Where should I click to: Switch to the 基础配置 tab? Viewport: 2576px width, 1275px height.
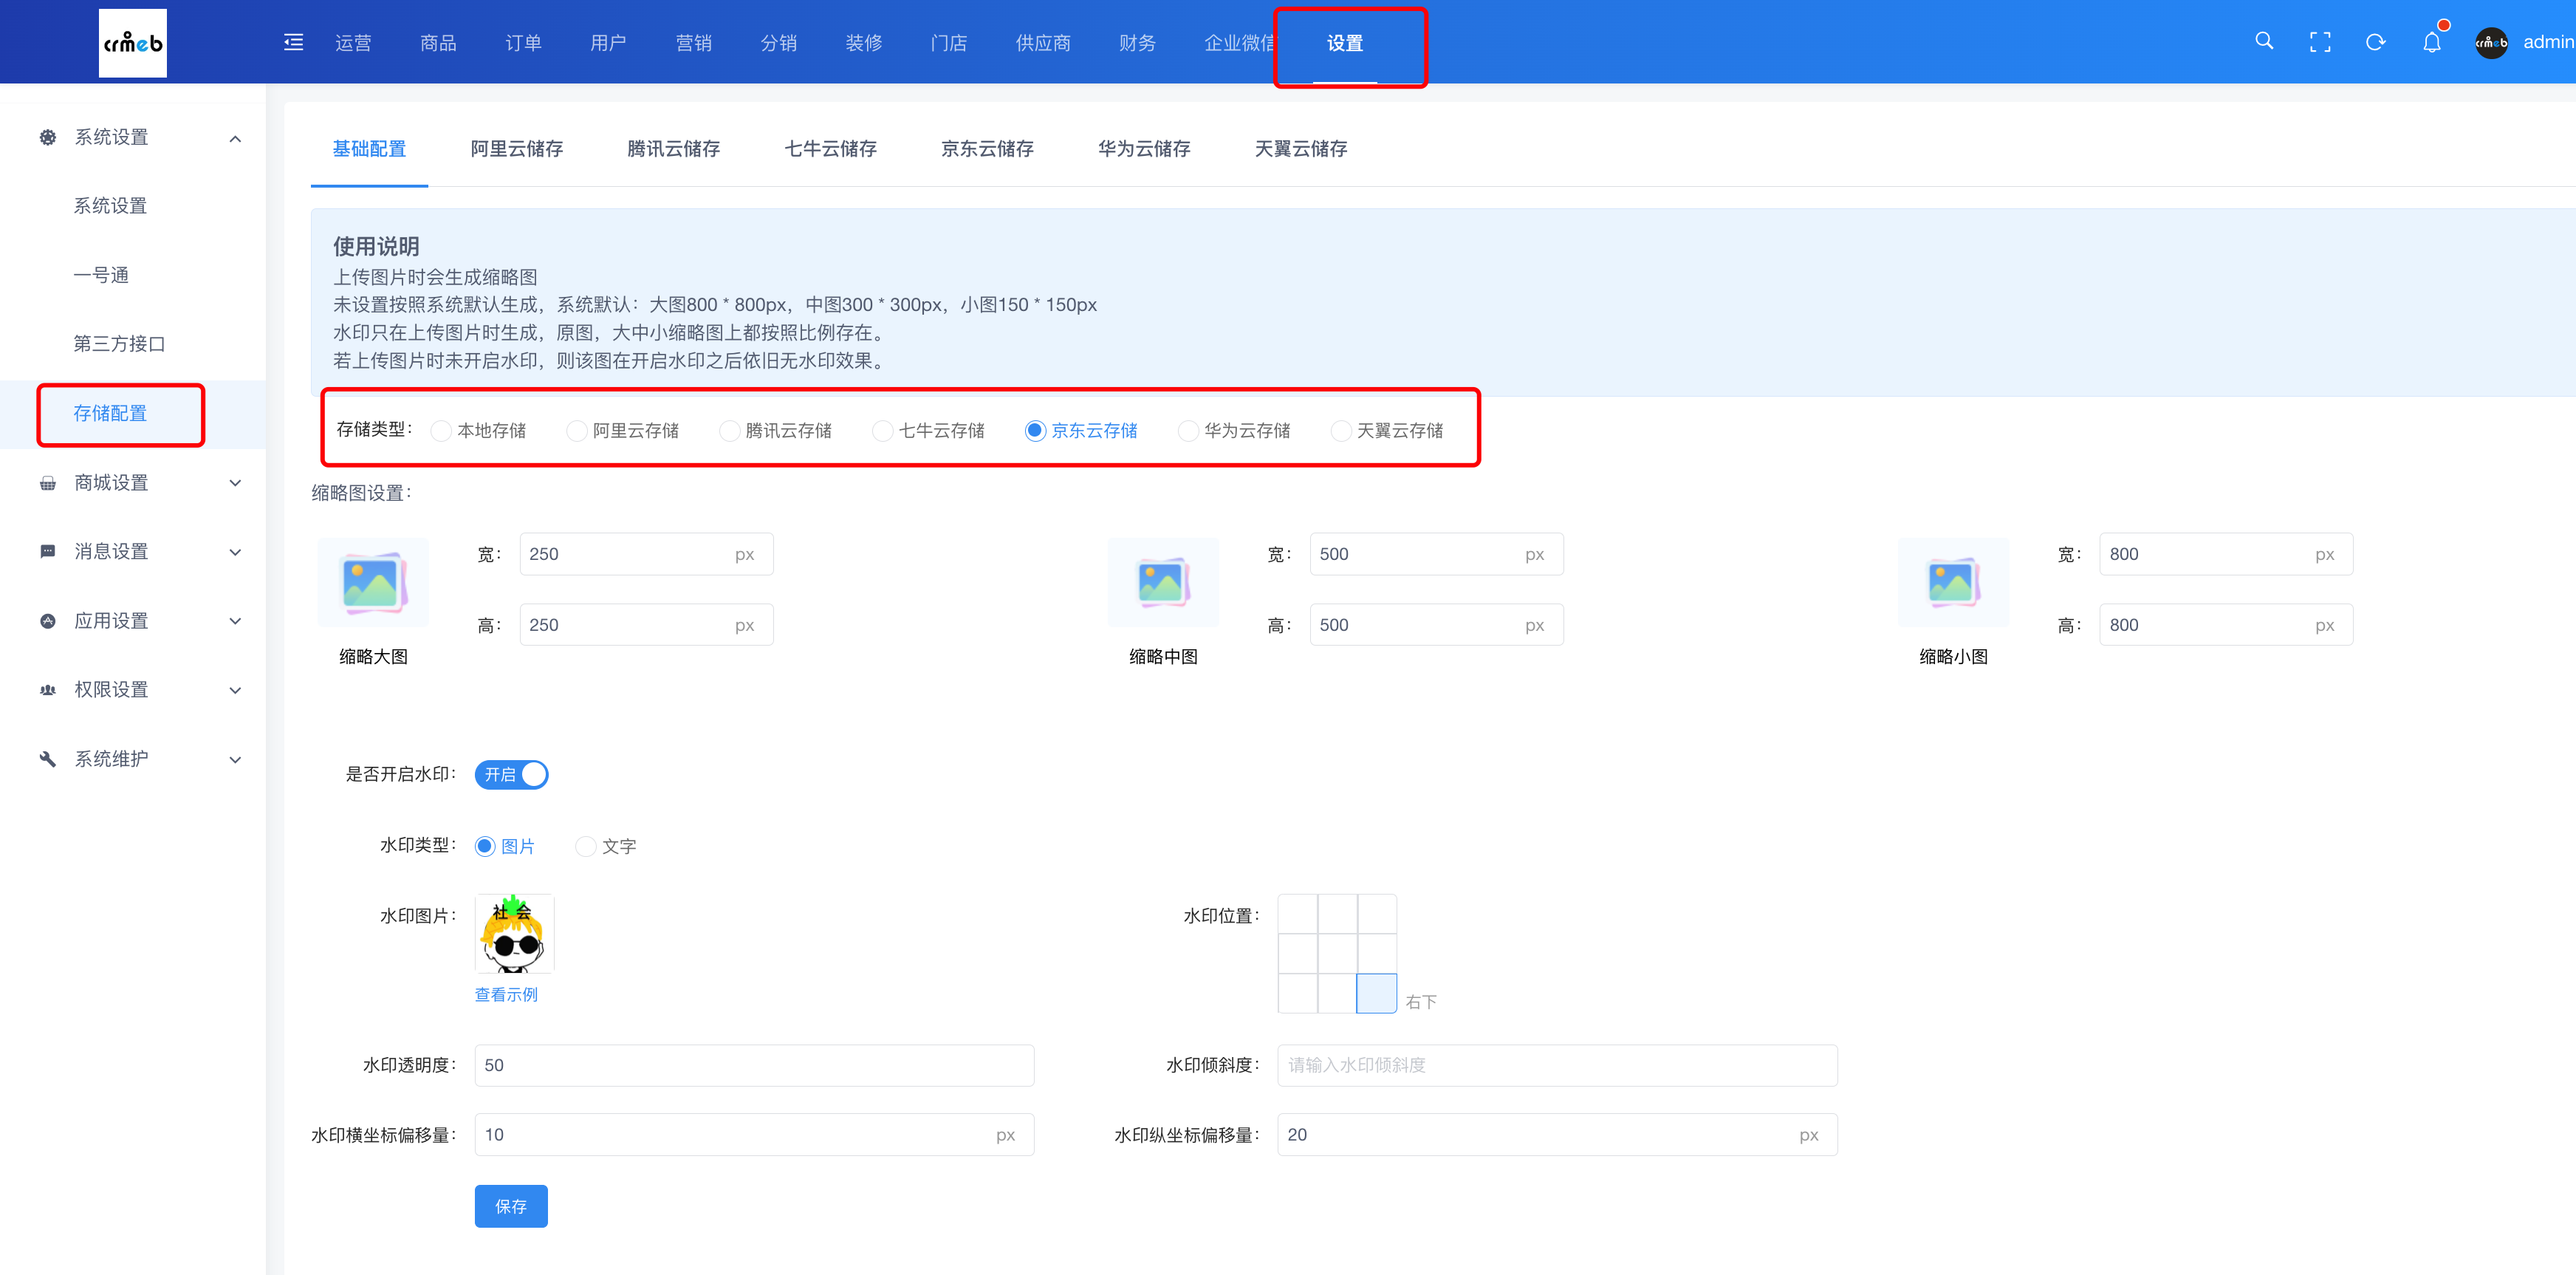369,148
